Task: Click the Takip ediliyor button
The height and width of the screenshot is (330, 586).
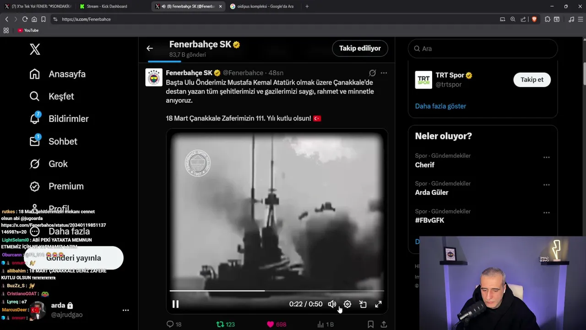Action: tap(360, 48)
